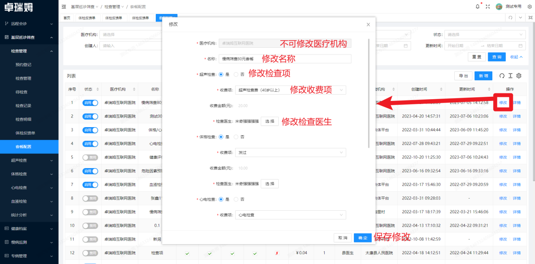Open 体检反馈单 in the sidebar
Image resolution: width=535 pixels, height=264 pixels.
[x=25, y=133]
